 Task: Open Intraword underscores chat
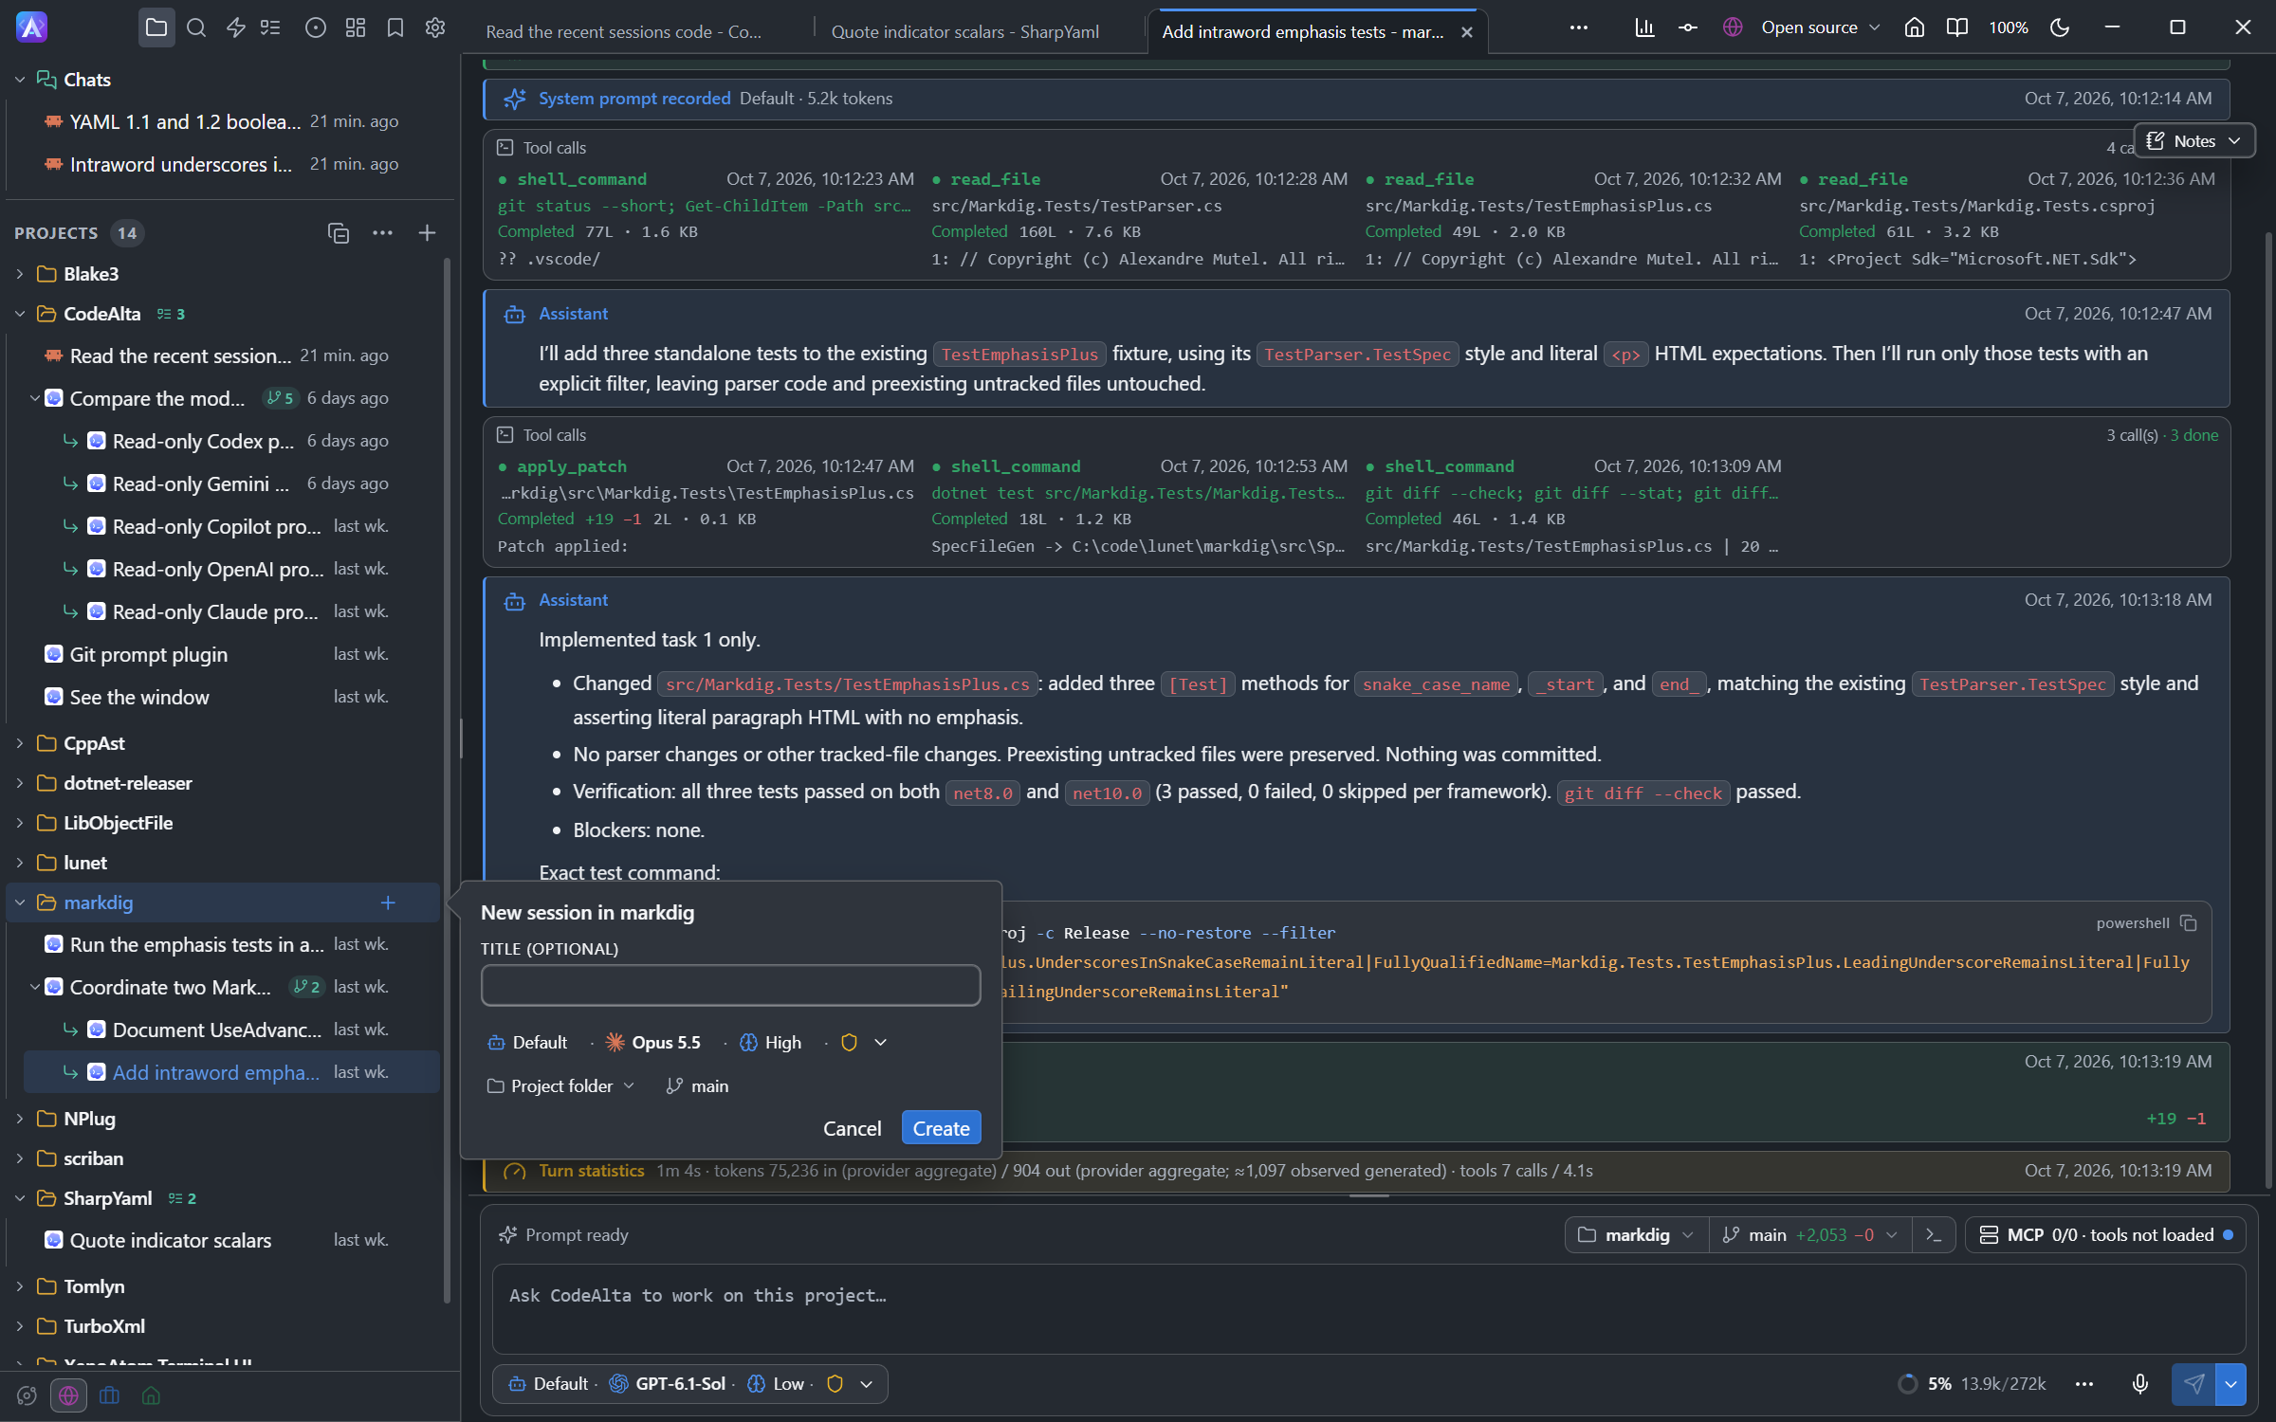click(x=221, y=164)
